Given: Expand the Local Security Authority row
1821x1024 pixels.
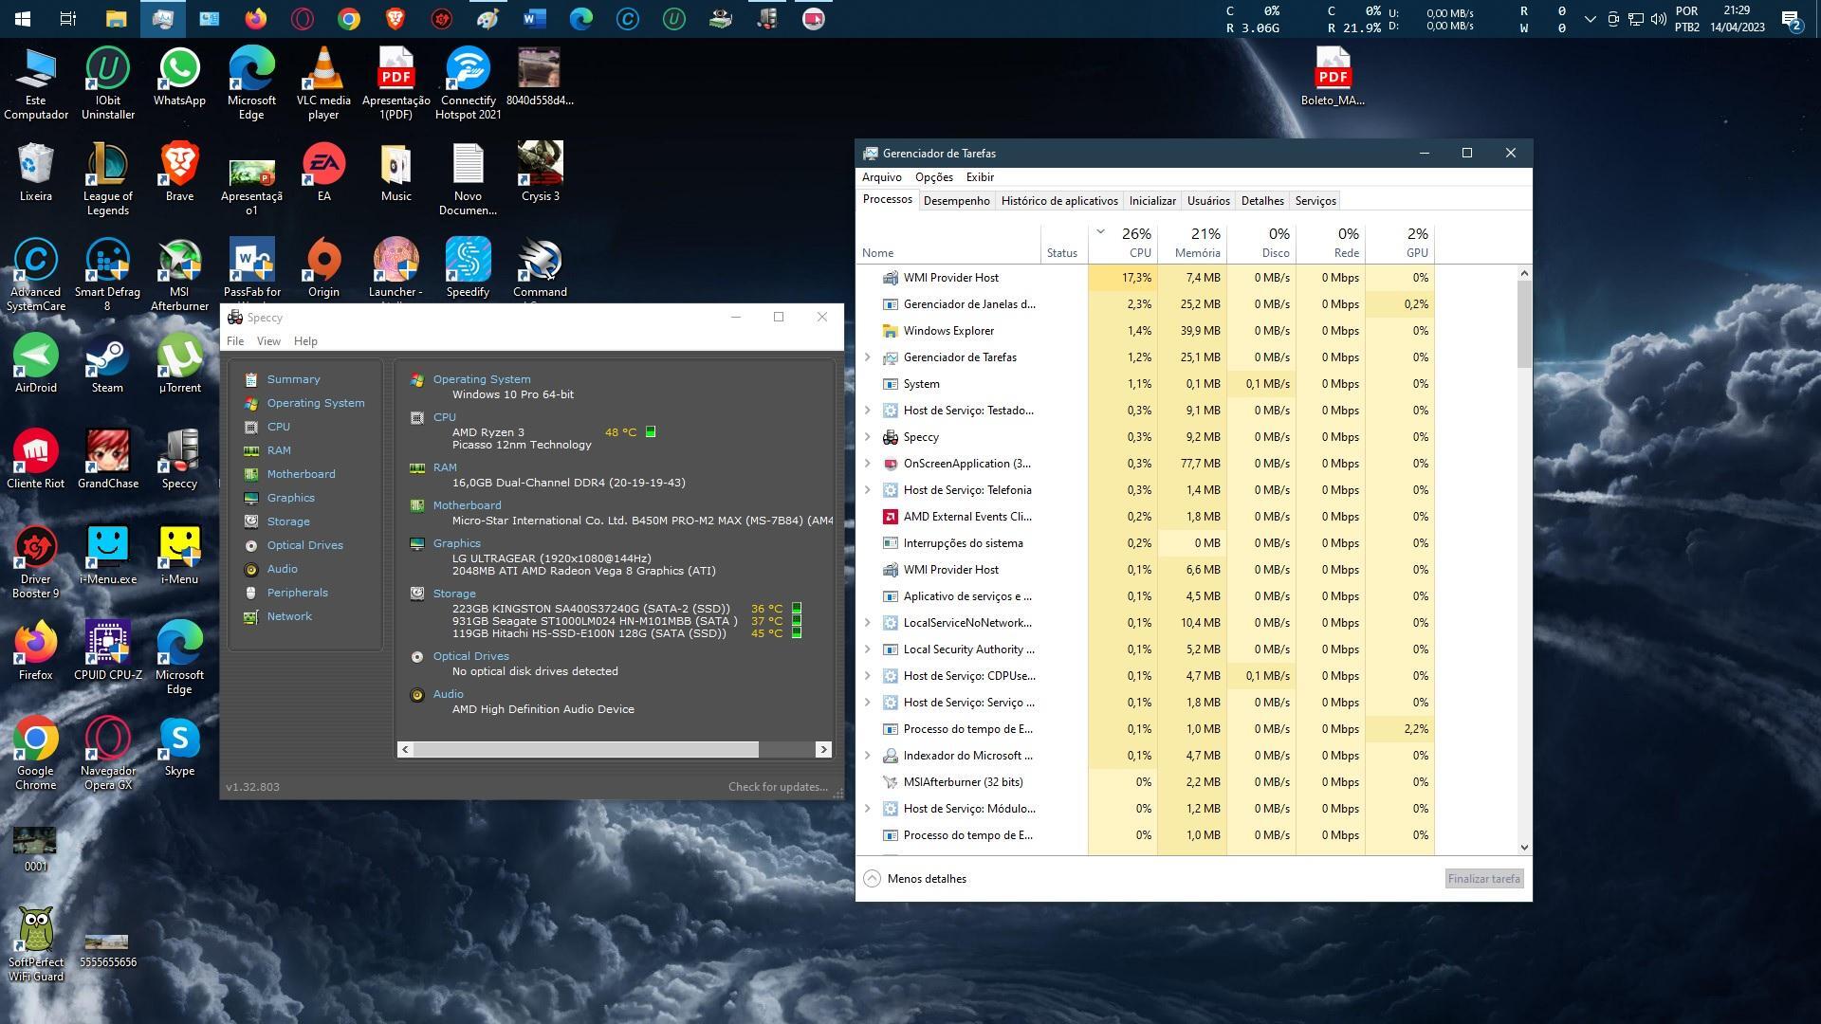Looking at the screenshot, I should click(x=867, y=649).
